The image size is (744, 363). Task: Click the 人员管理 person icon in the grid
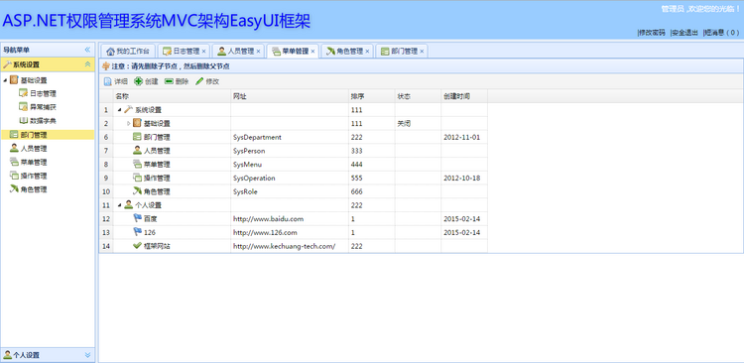click(137, 151)
